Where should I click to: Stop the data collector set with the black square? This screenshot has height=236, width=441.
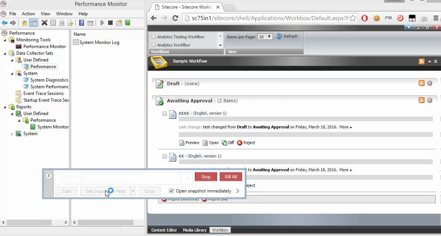pos(110,23)
